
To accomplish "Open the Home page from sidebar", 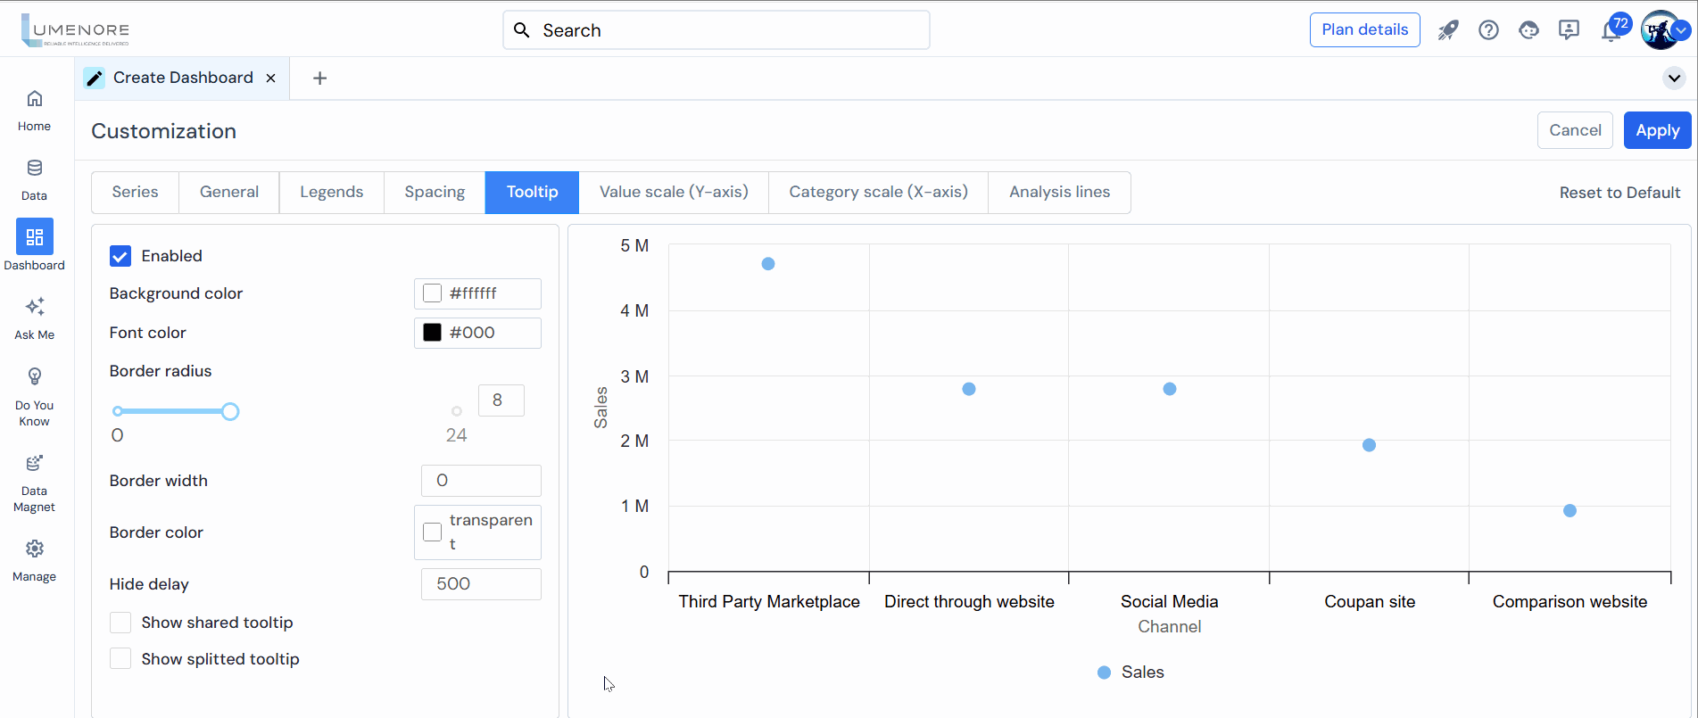I will (34, 99).
